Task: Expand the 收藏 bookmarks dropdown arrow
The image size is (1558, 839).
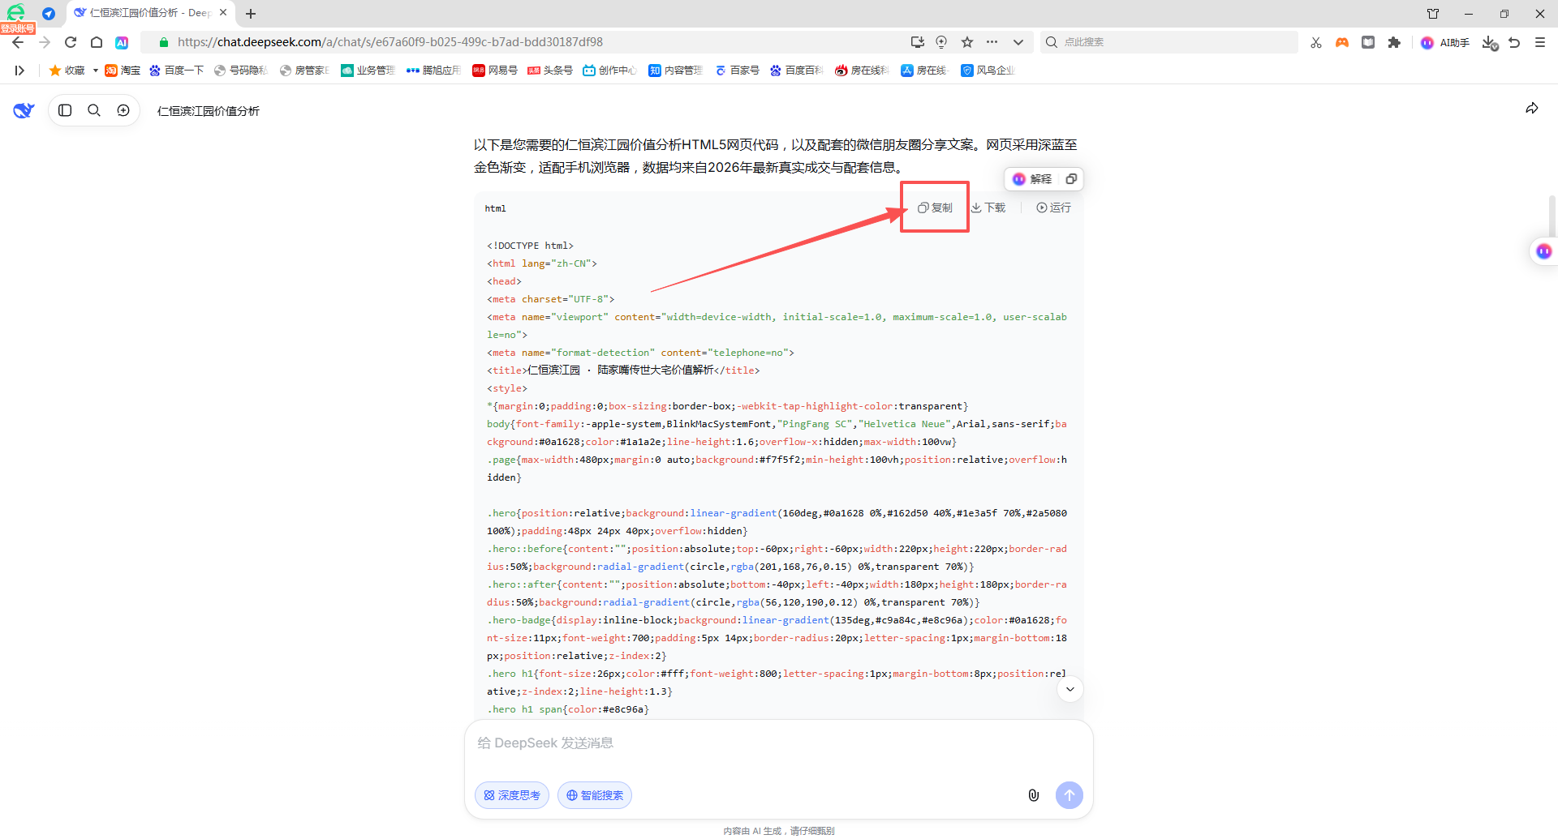Action: point(95,71)
